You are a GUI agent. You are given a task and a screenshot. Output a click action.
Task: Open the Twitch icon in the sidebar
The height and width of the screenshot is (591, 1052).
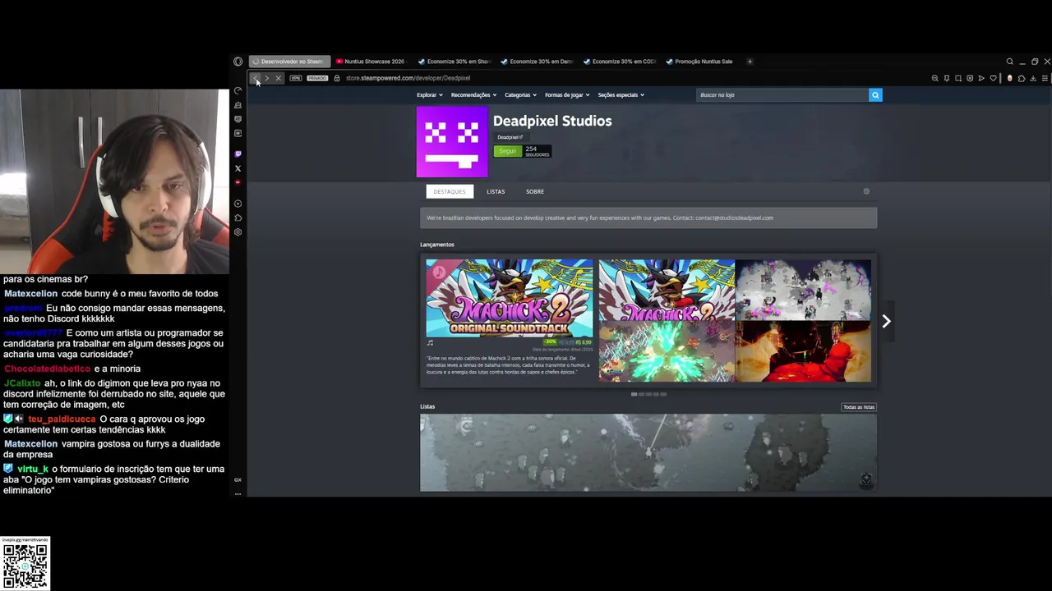[238, 153]
